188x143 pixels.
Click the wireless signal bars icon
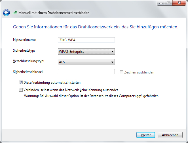click(x=15, y=13)
